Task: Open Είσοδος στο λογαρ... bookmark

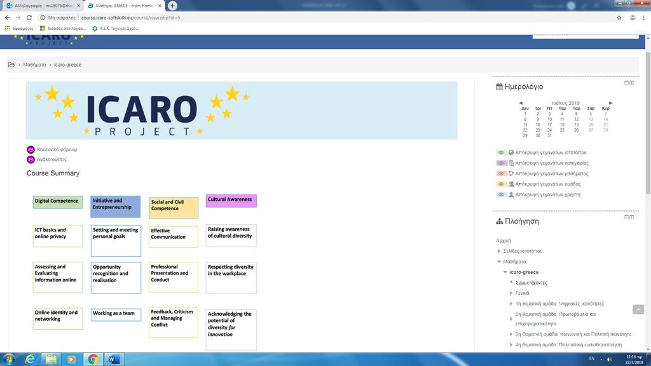Action: point(63,28)
